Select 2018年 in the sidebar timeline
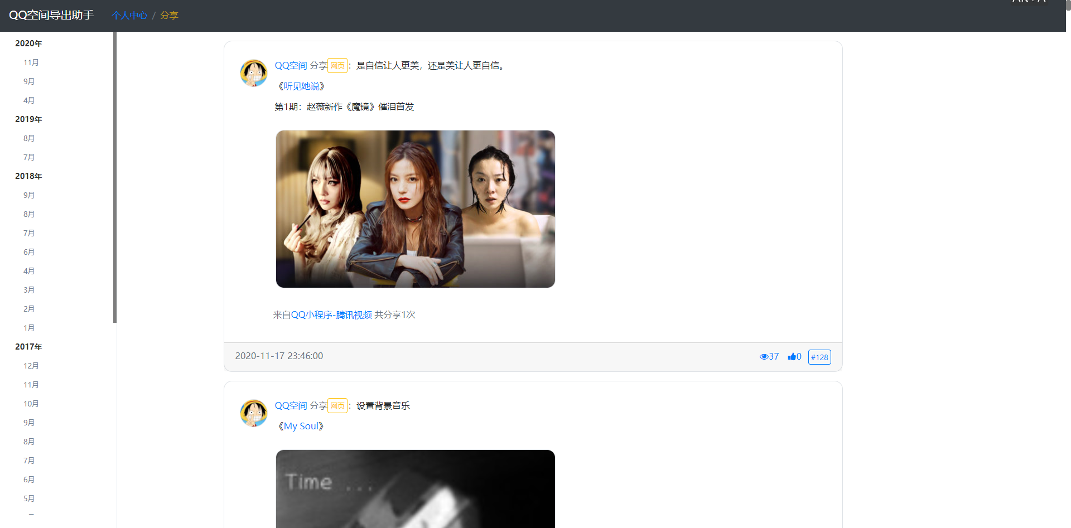The image size is (1071, 528). [x=28, y=176]
